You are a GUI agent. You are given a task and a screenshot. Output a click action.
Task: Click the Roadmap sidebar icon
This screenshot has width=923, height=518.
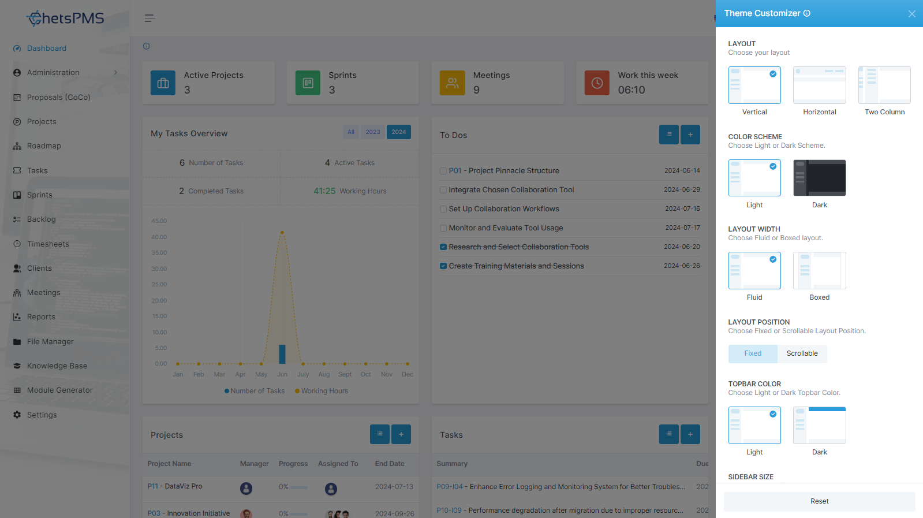tap(17, 146)
